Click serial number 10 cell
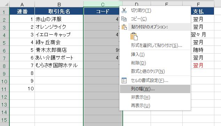This screenshot has width=221, height=126. [22, 89]
